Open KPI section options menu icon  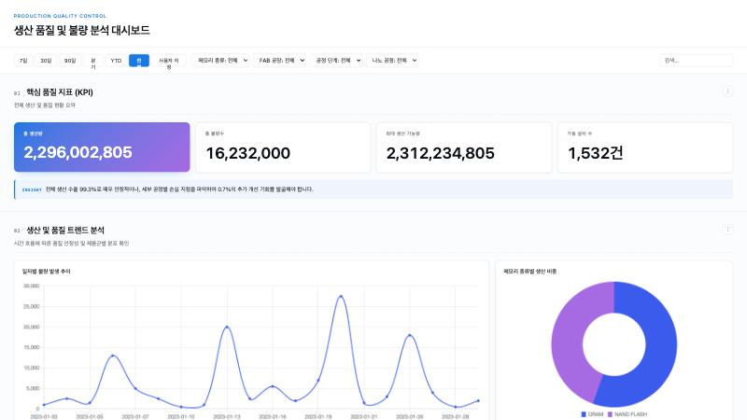[727, 91]
